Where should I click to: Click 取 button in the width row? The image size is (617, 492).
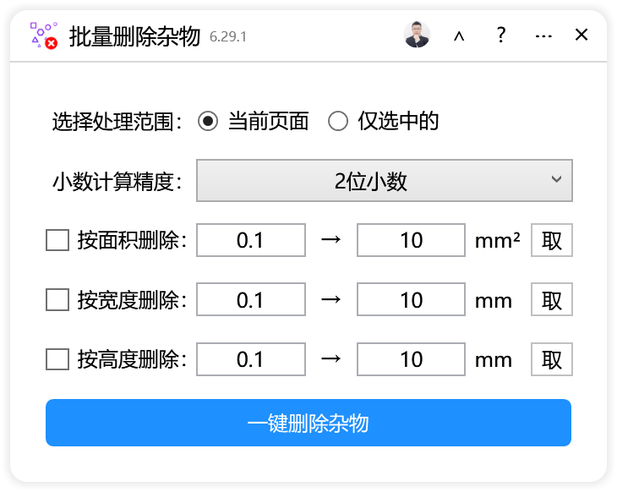(x=552, y=299)
